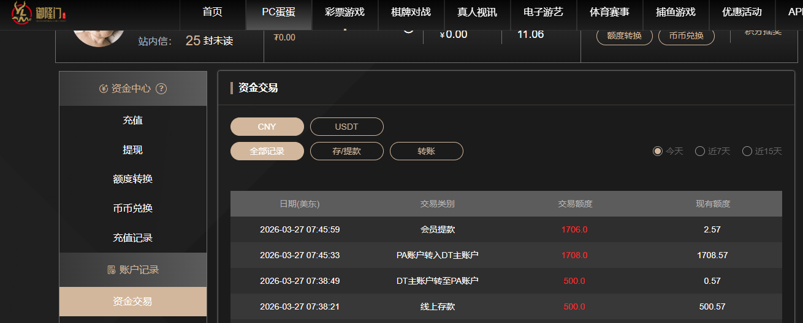The image size is (803, 323).
Task: Open the 25 封未读 inbox messages
Action: click(209, 41)
